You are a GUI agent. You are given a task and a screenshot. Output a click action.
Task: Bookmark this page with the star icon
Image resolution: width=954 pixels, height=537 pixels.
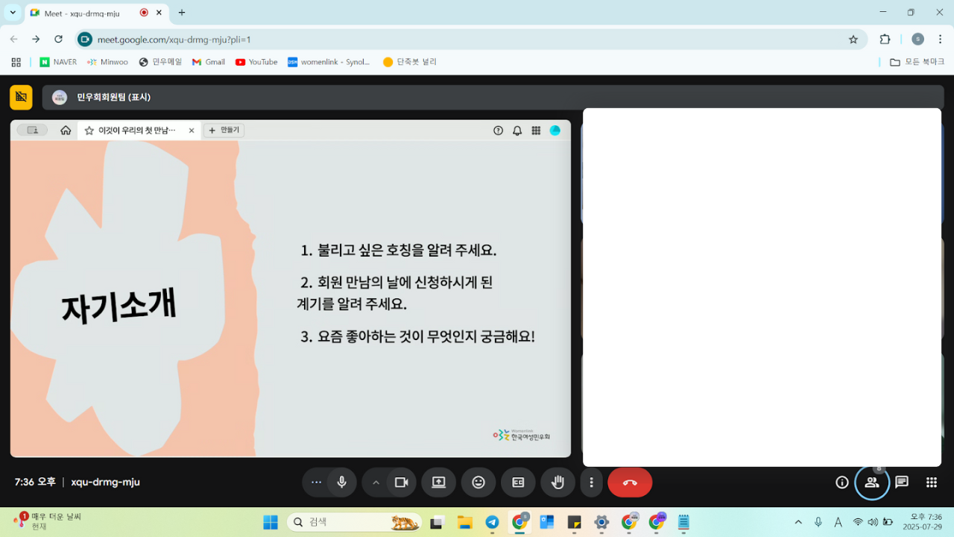[x=853, y=40]
